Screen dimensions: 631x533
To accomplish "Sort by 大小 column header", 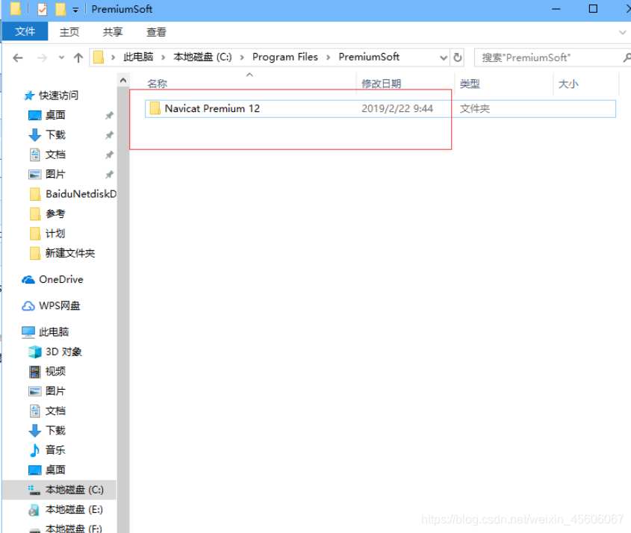I will 568,84.
